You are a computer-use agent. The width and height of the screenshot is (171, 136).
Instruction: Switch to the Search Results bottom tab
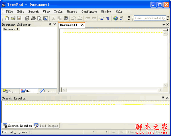pos(17,126)
